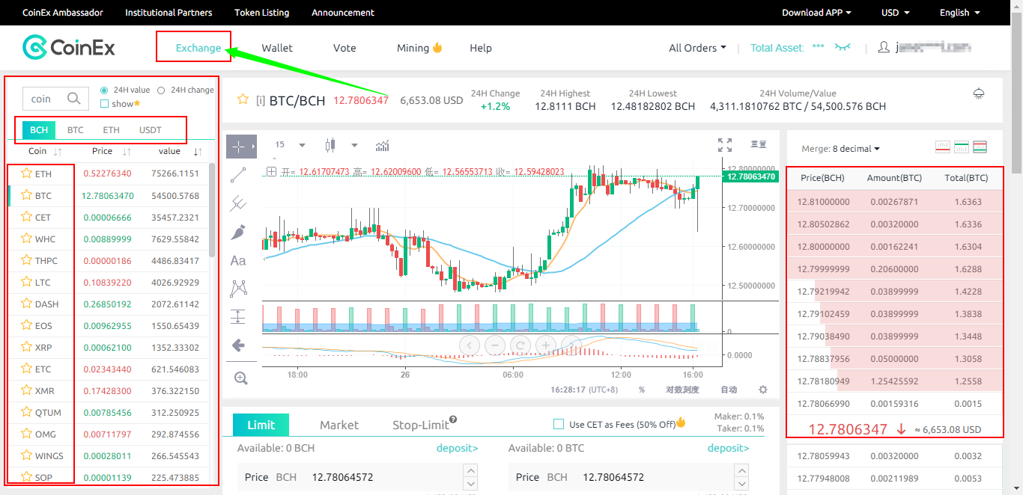1023x495 pixels.
Task: Open Stop-Limit help question mark
Action: click(x=453, y=419)
